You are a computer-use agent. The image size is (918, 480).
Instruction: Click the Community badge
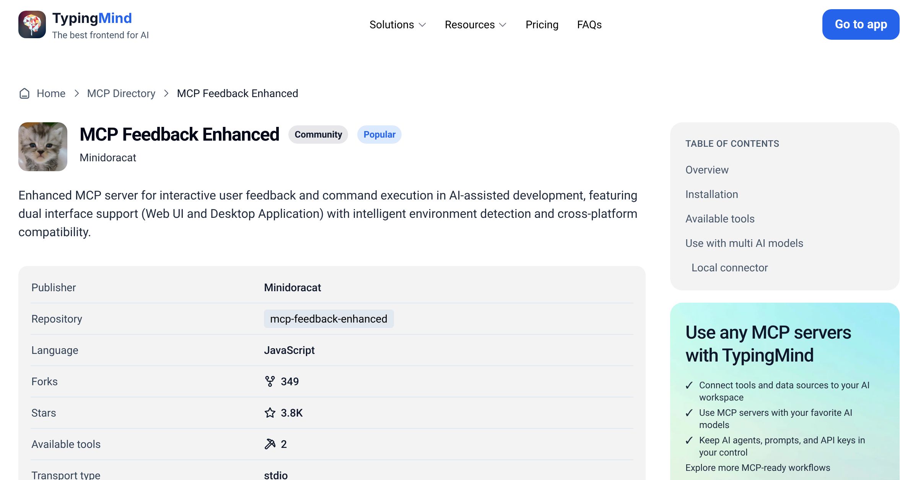pos(318,135)
